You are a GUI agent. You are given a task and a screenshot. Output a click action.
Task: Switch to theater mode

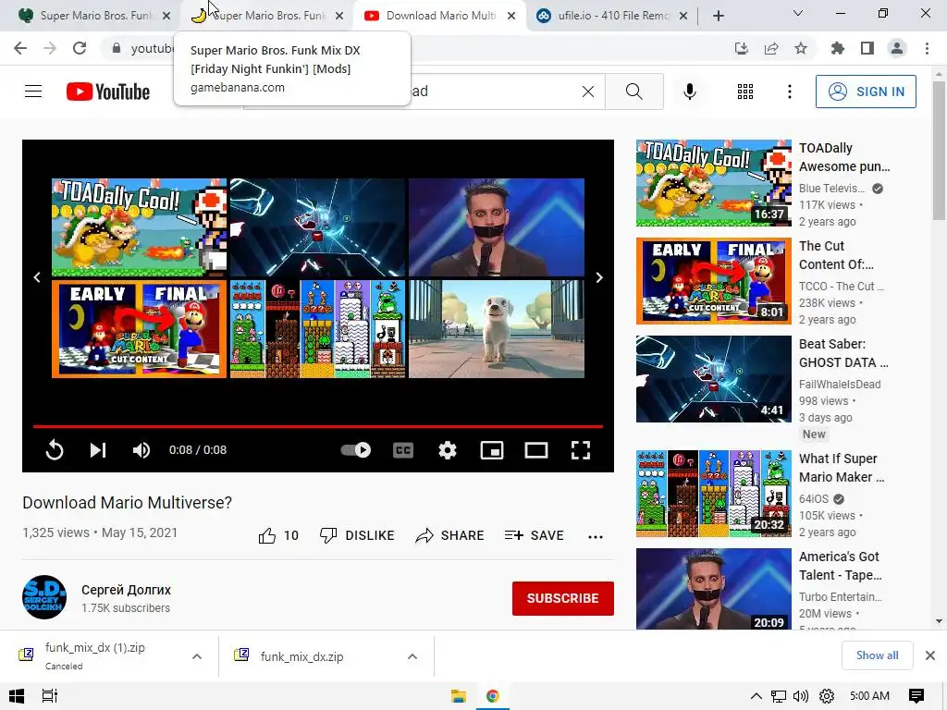pos(536,450)
